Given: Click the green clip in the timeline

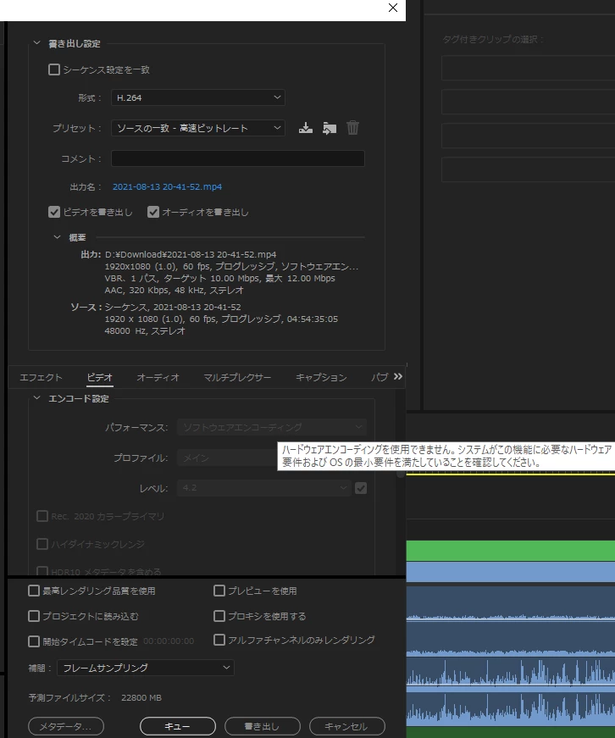Looking at the screenshot, I should [x=511, y=550].
